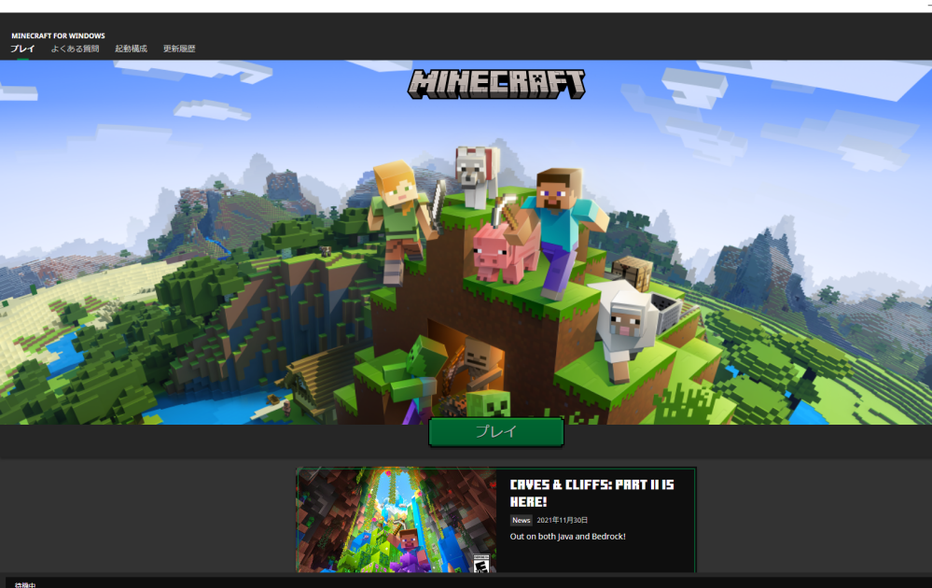The height and width of the screenshot is (588, 932).
Task: Click the News tag label
Action: (521, 520)
